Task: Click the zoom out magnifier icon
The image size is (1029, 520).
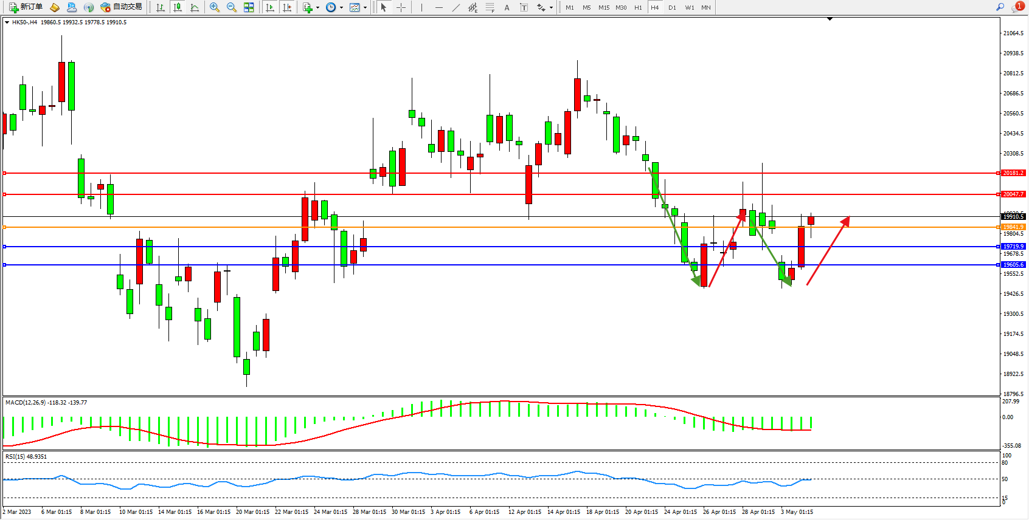Action: [232, 7]
